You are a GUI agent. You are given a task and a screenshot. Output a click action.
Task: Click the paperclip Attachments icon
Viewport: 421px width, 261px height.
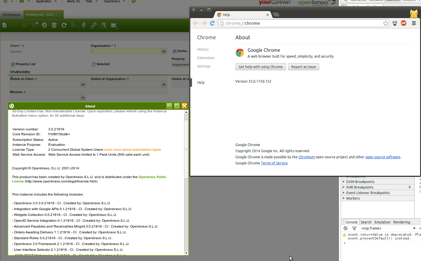tap(84, 25)
